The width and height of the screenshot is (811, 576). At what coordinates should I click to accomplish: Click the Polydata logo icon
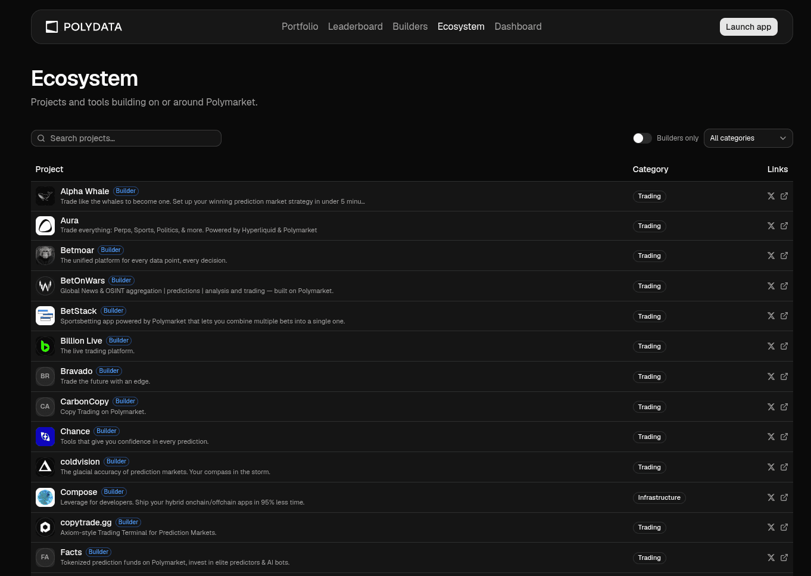coord(52,27)
